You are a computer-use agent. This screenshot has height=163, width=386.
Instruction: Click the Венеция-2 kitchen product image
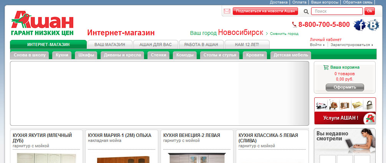[x=197, y=158]
